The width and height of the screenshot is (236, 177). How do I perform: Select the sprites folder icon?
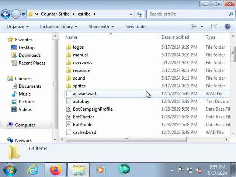[x=68, y=86]
